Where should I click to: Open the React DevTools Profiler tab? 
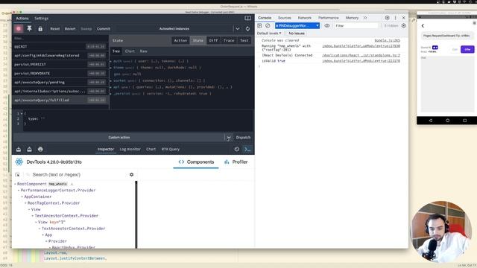pyautogui.click(x=236, y=162)
